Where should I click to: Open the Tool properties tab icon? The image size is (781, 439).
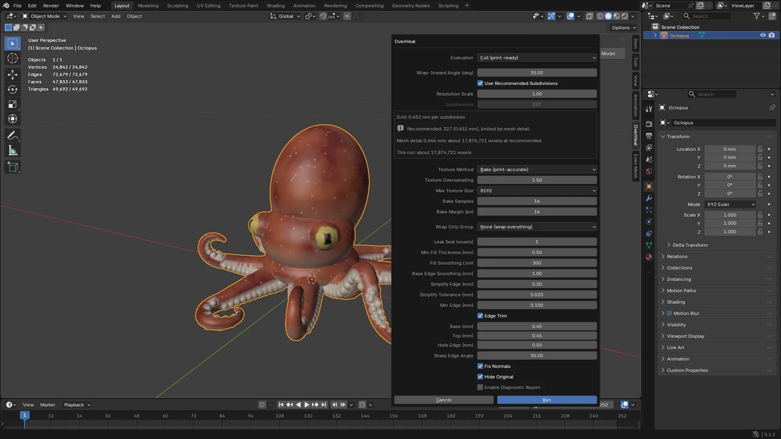point(649,109)
